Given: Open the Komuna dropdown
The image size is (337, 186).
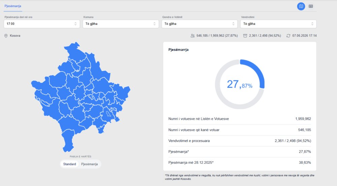Looking at the screenshot, I should tap(121, 24).
